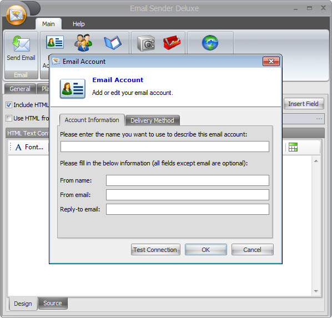This screenshot has width=332, height=318.
Task: Close the Email Account dialog
Action: (x=271, y=62)
